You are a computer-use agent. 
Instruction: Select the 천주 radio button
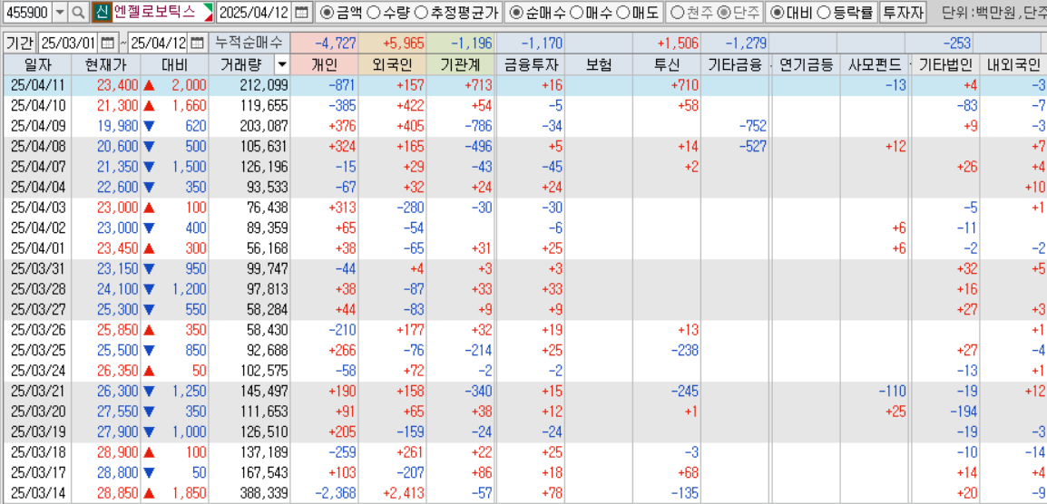(x=677, y=12)
